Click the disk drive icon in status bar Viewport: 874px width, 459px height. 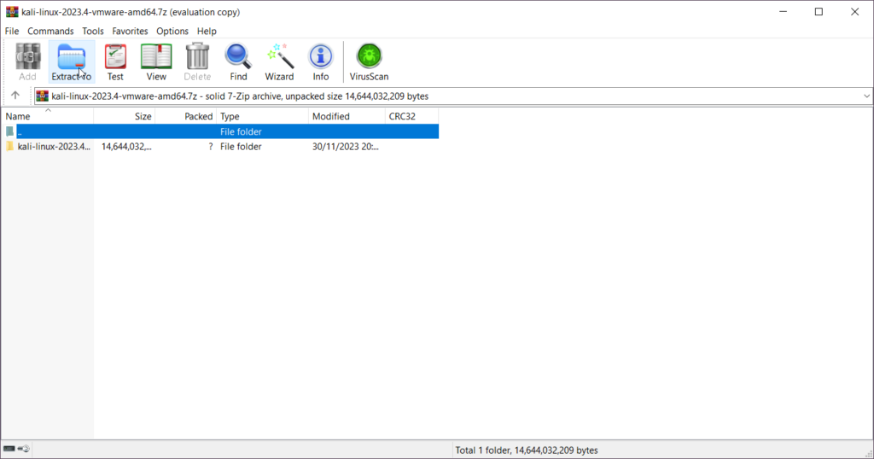[9, 449]
